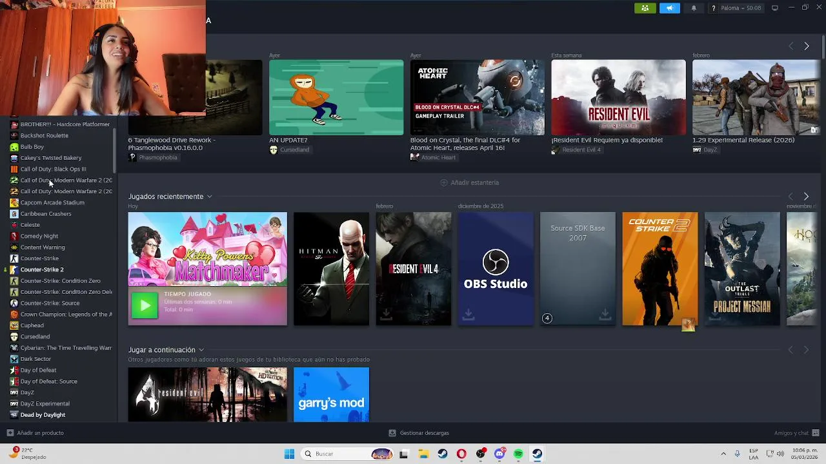This screenshot has height=464, width=826.
Task: Click Añadir estantería
Action: point(470,182)
